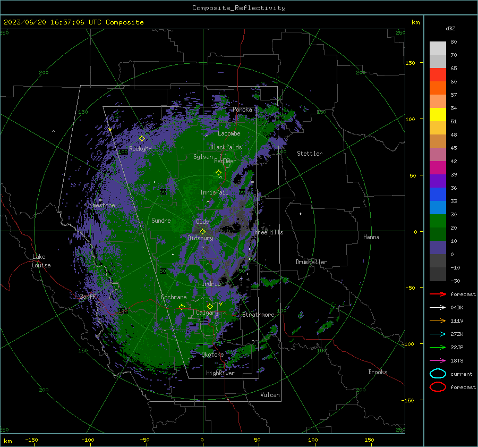Click the dBZ legend heading
This screenshot has width=478, height=447.
(450, 28)
